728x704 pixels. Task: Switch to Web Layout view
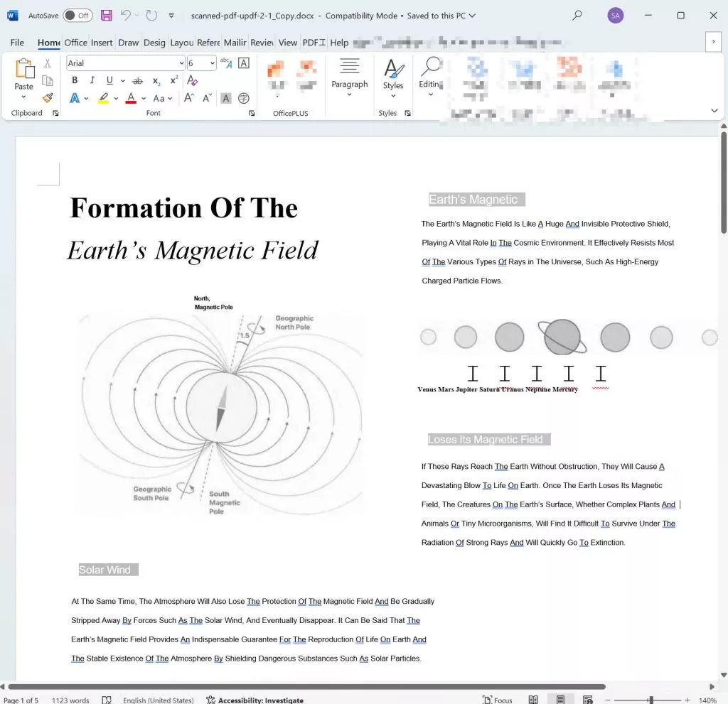tap(588, 699)
